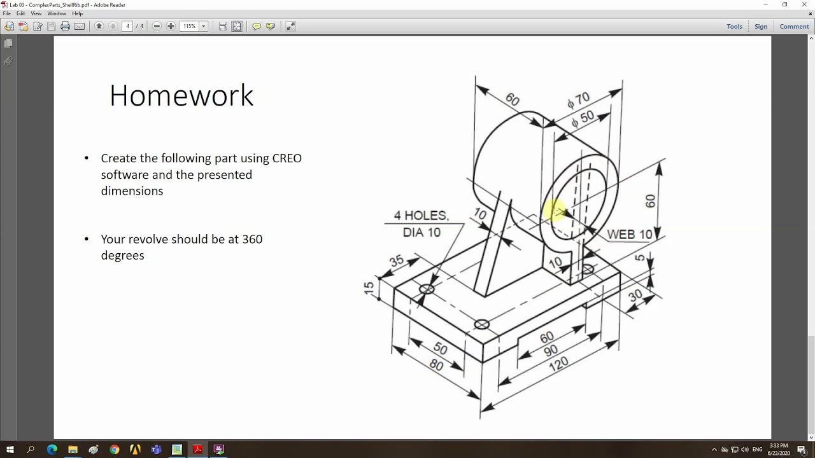Screen dimensions: 815x458
Task: Open the Help menu
Action: (77, 13)
